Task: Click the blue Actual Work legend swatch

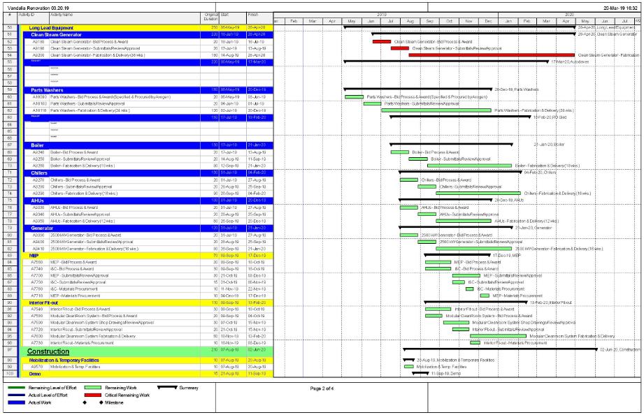Action: [16, 403]
